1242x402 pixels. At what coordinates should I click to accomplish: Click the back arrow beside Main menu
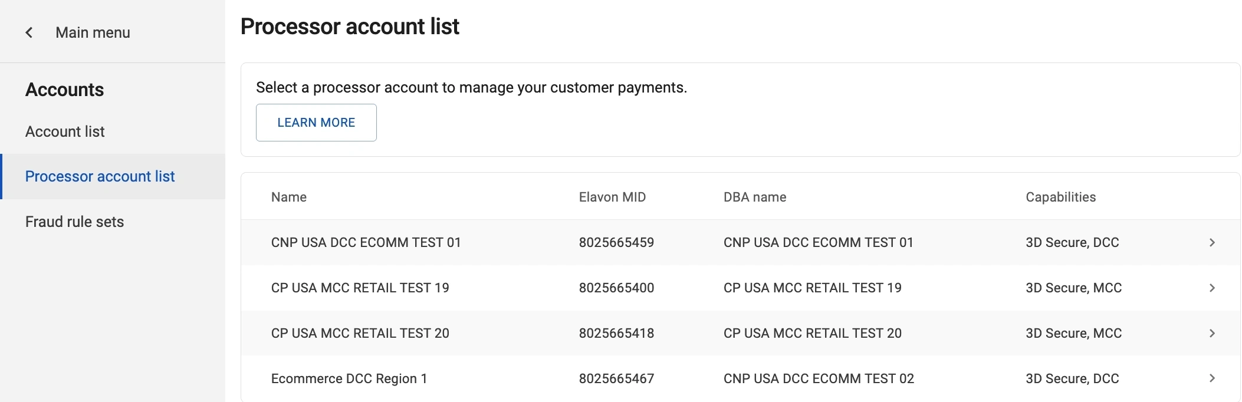[29, 32]
